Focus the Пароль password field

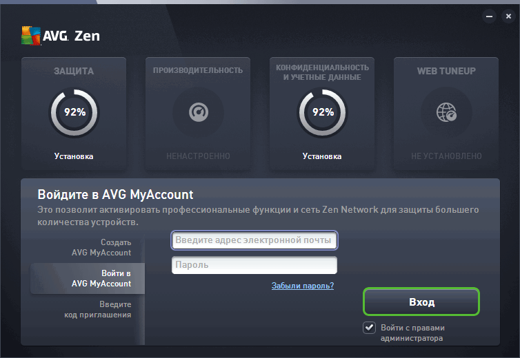click(x=254, y=265)
